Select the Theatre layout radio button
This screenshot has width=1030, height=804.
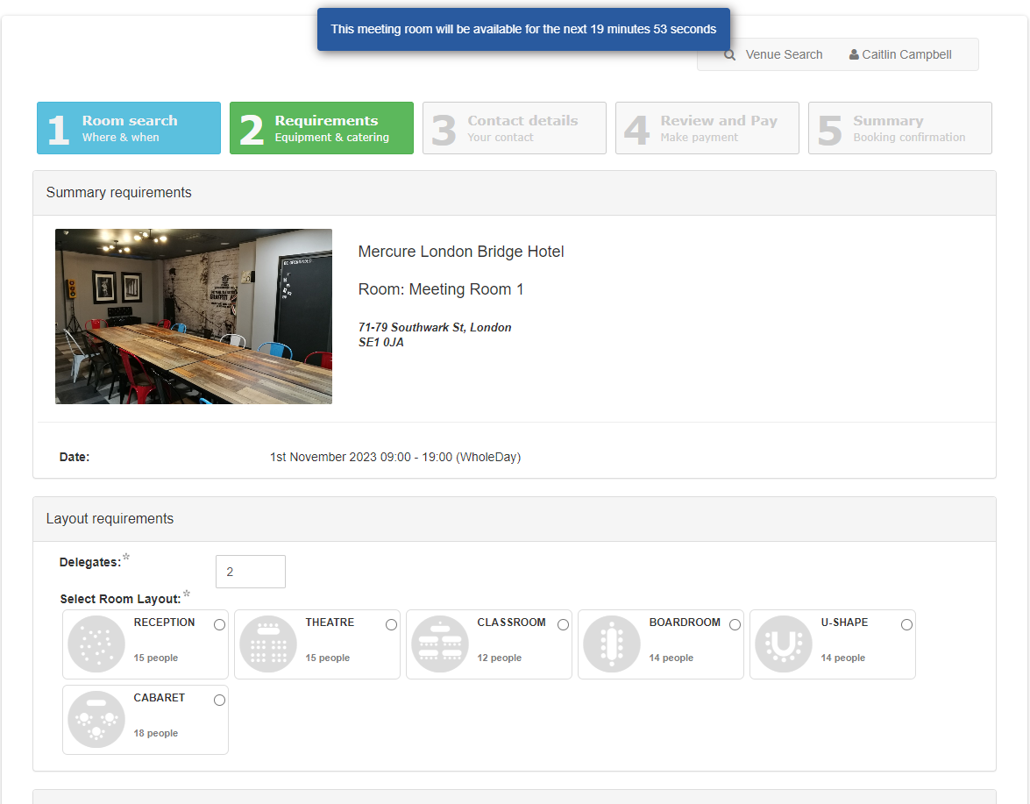coord(392,624)
